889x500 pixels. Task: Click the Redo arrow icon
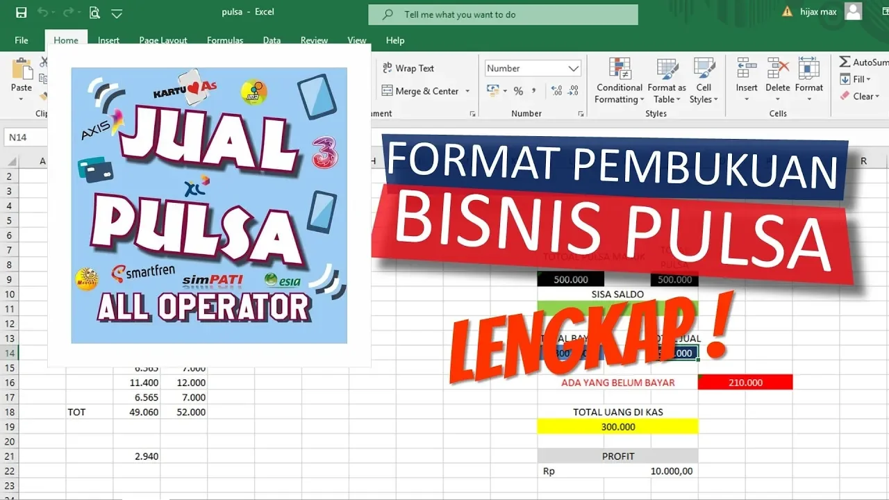point(69,12)
